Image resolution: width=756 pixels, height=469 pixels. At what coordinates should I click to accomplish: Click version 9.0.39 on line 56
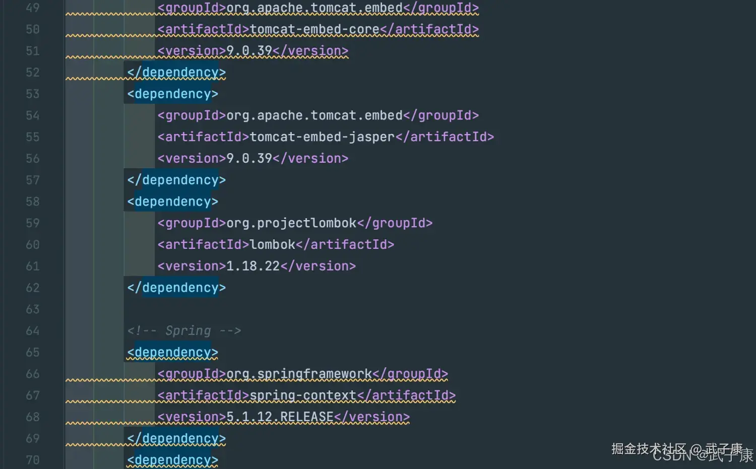253,159
